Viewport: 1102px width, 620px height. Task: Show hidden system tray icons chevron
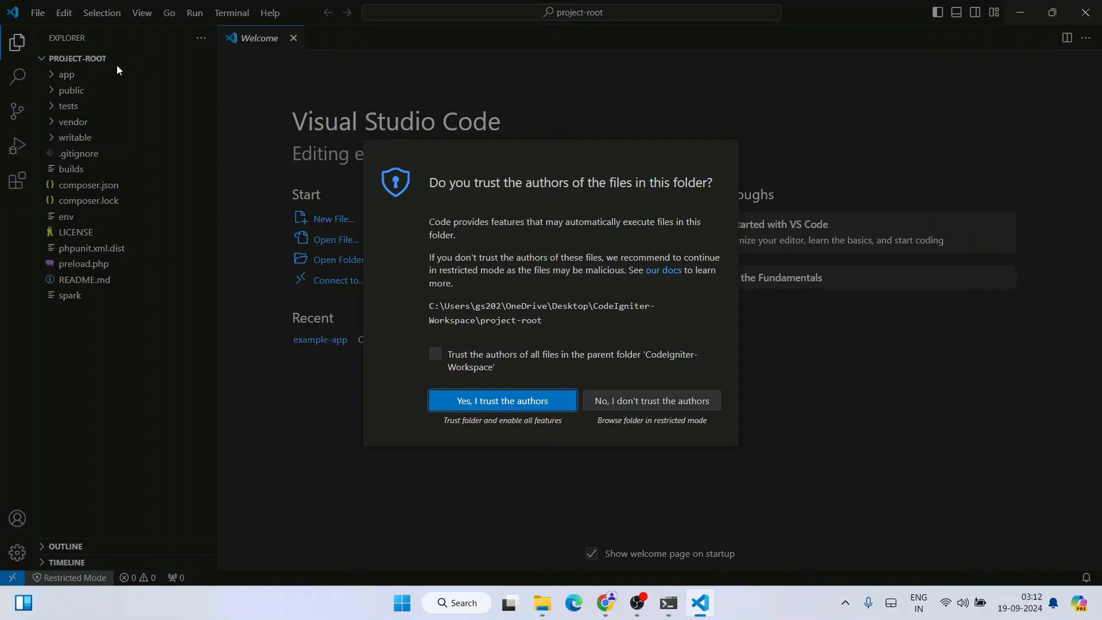pos(845,603)
